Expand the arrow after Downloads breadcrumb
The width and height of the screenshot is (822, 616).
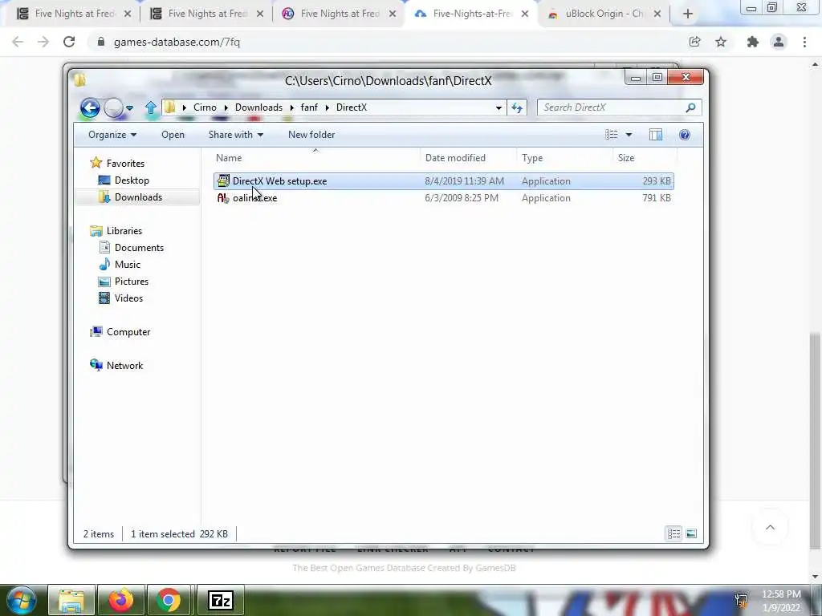pos(291,107)
